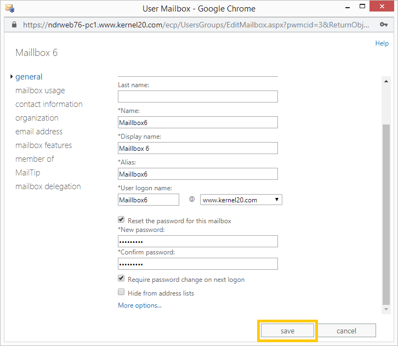Screen dimensions: 398x346
Task: Uncheck Reset the password for this mailbox
Action: point(121,219)
